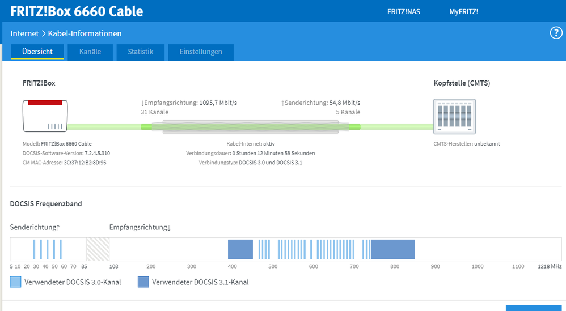The image size is (566, 311).
Task: Click the Senderichtung↑ label above the band
Action: (35, 227)
